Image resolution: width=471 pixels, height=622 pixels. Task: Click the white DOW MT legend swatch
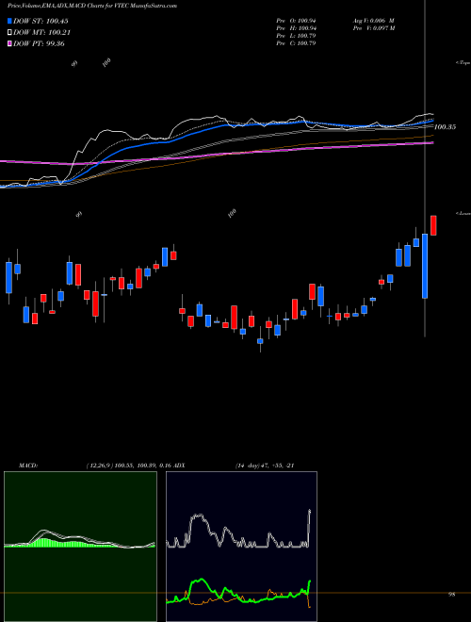(x=9, y=33)
